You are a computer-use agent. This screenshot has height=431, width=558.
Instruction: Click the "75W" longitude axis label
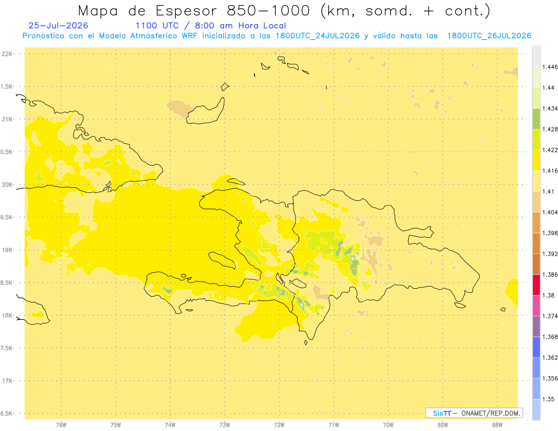(x=116, y=424)
